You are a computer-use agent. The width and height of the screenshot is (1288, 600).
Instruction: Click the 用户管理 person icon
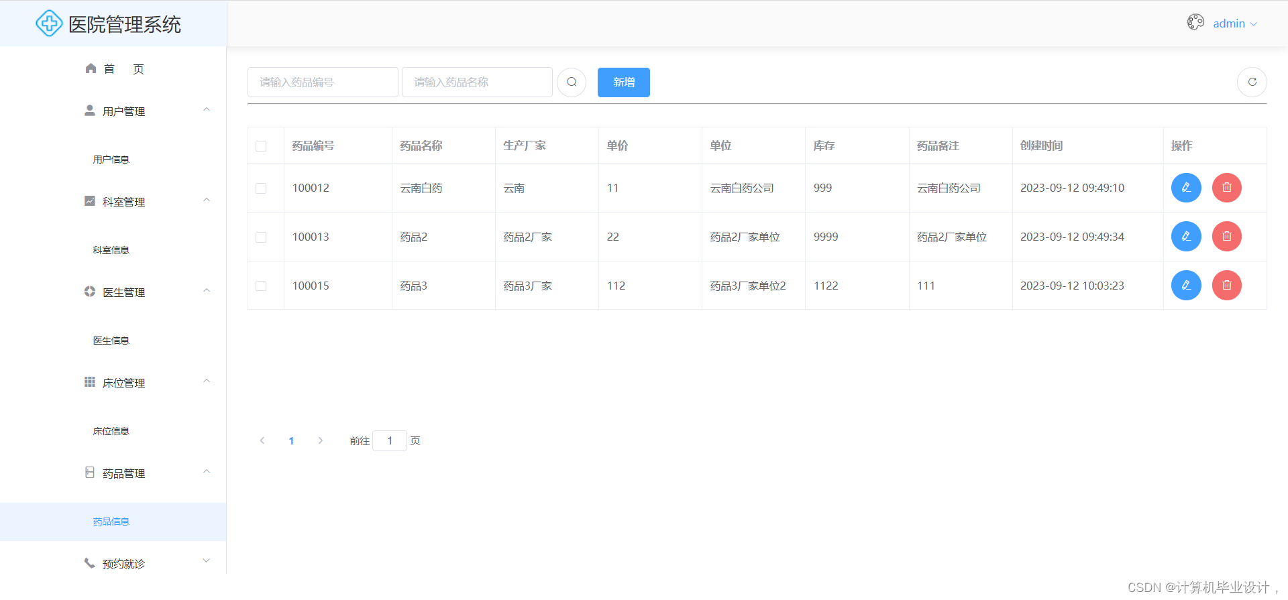pyautogui.click(x=90, y=111)
